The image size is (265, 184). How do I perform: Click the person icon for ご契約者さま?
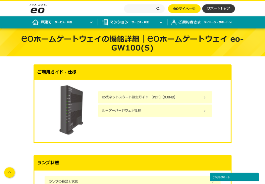(174, 22)
